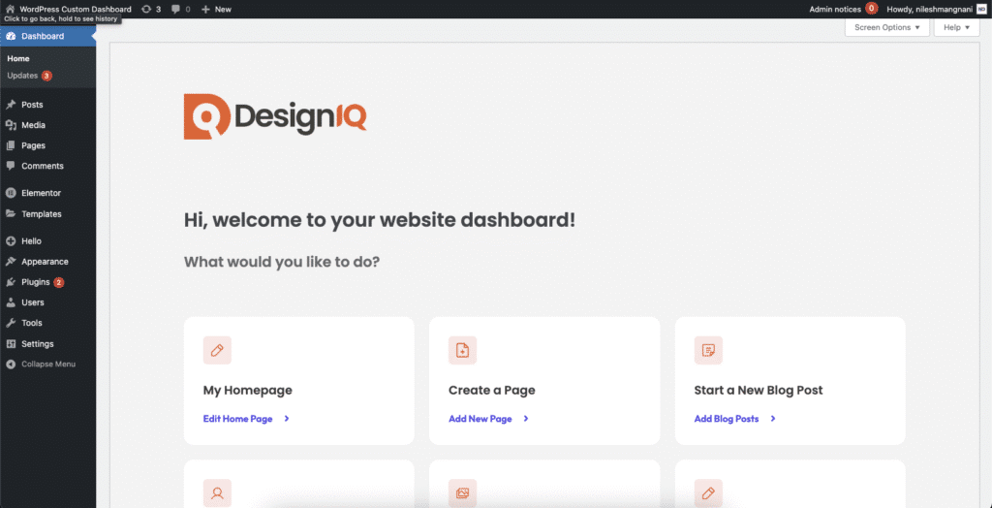992x508 pixels.
Task: Open the Elementor menu label
Action: point(41,193)
